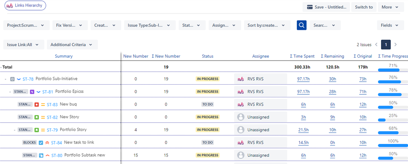Image resolution: width=408 pixels, height=164 pixels.
Task: Open the Additional Criteria dropdown
Action: pyautogui.click(x=72, y=45)
